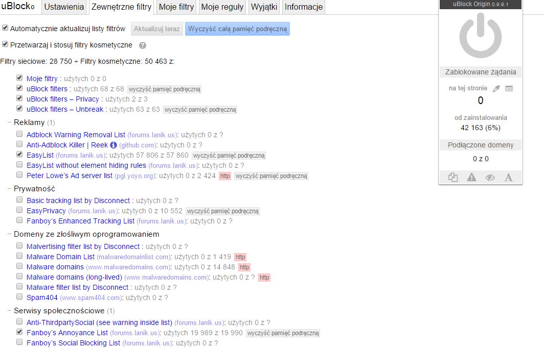Enable Malware Domain List checkbox
This screenshot has height=350, width=544.
(19, 256)
